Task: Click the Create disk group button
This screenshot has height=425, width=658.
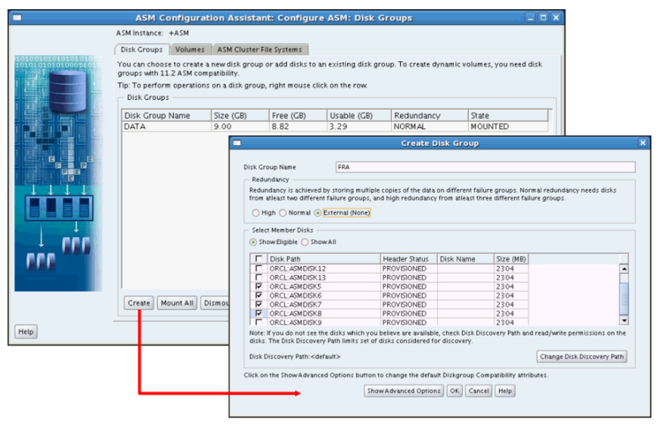Action: (x=139, y=303)
